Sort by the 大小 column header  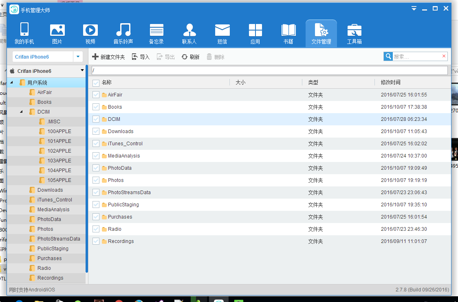pos(240,82)
